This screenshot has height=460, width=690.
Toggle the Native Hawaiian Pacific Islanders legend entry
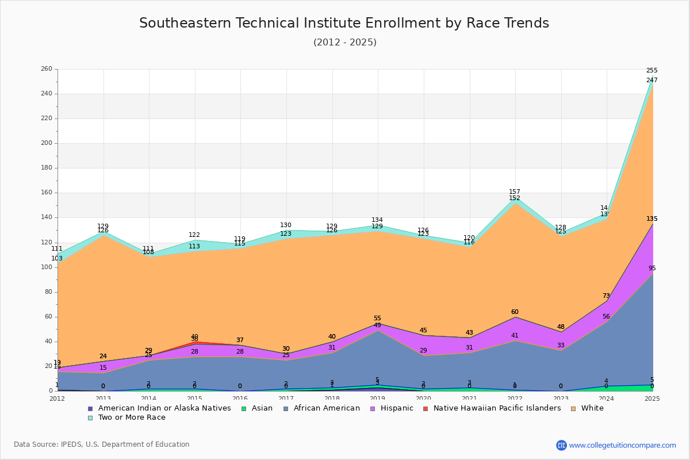coord(492,408)
